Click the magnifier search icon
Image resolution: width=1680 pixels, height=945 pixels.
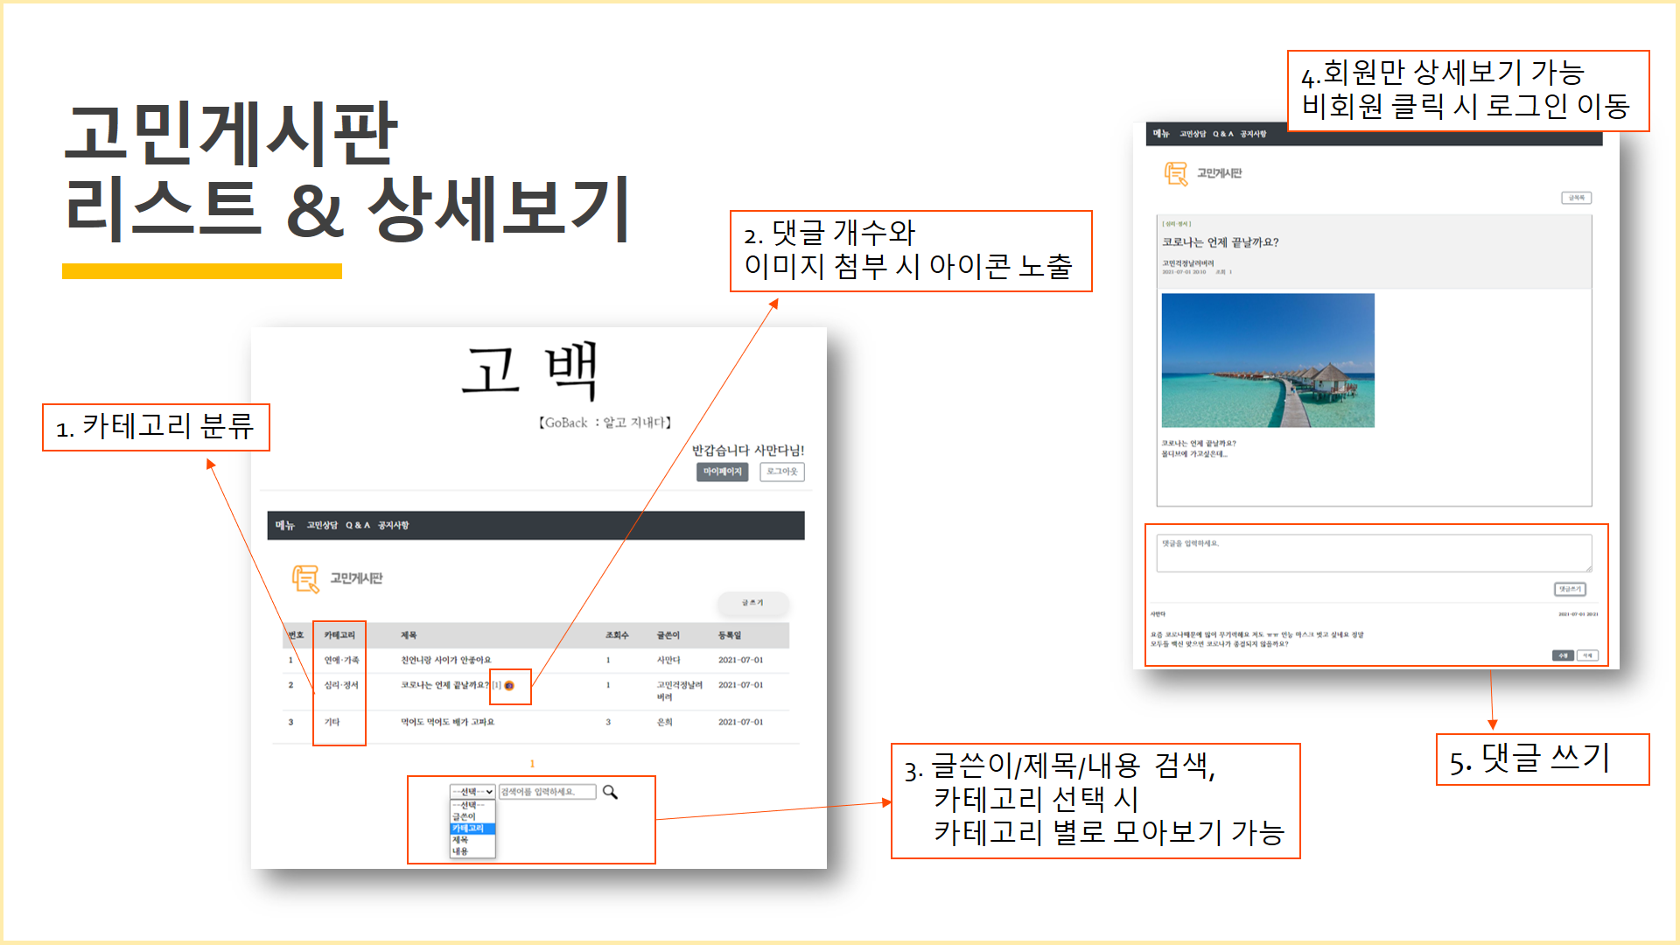click(x=610, y=792)
